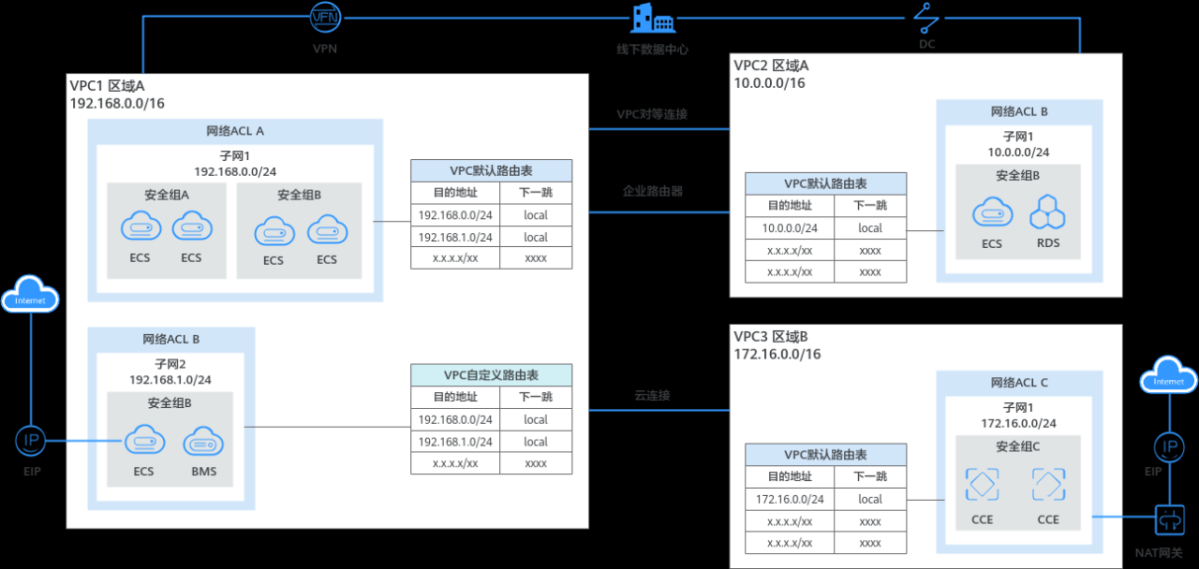The height and width of the screenshot is (569, 1199).
Task: Select the 安全组A label
Action: pos(167,196)
